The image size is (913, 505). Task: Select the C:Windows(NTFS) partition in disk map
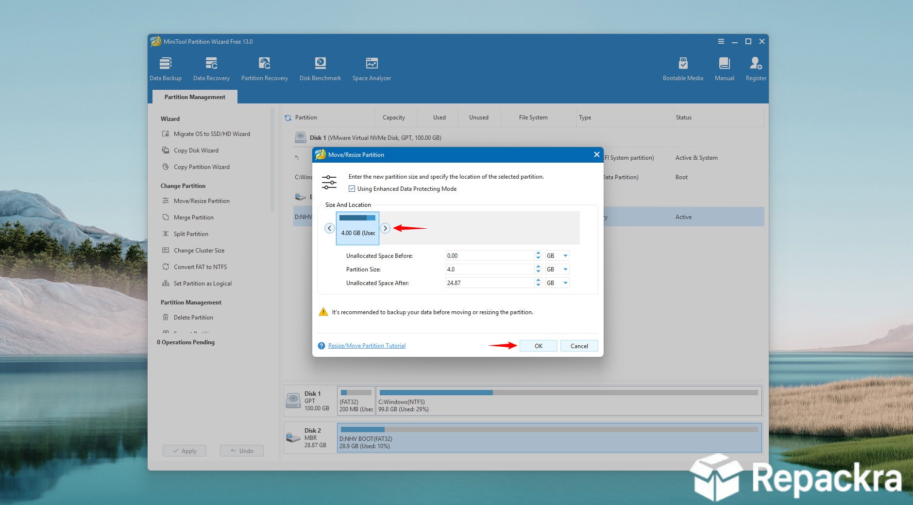tap(569, 401)
